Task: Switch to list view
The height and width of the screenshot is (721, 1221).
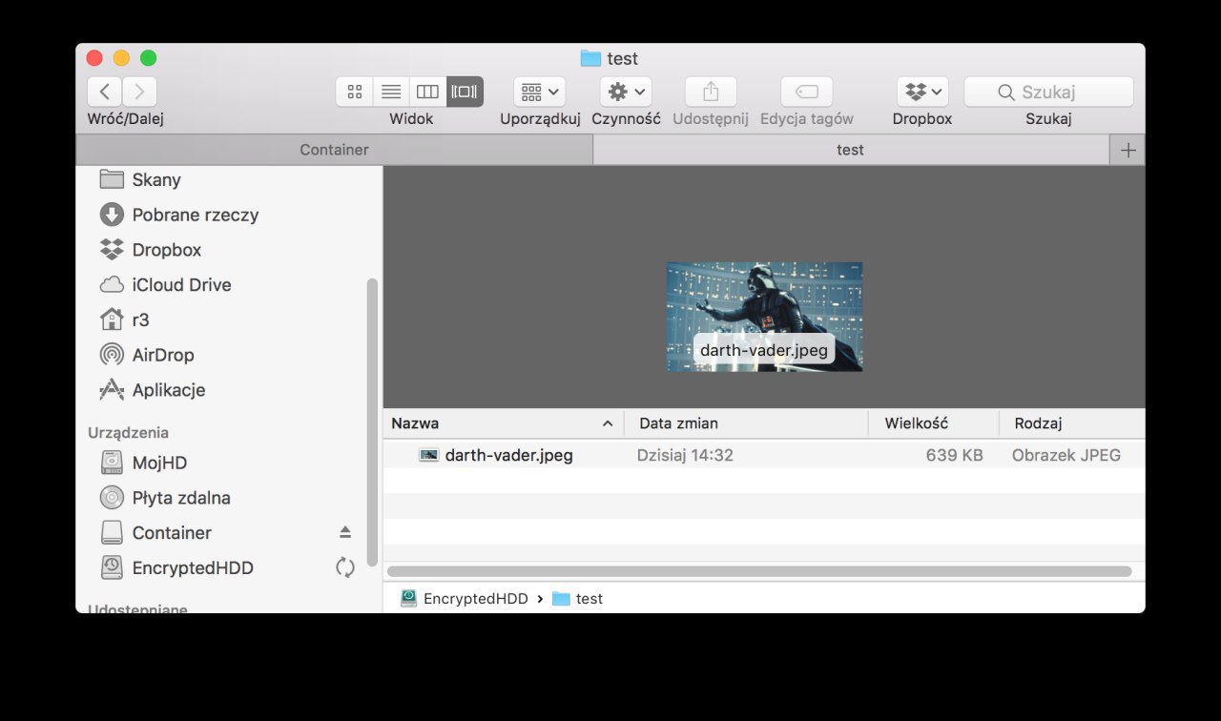Action: coord(391,92)
